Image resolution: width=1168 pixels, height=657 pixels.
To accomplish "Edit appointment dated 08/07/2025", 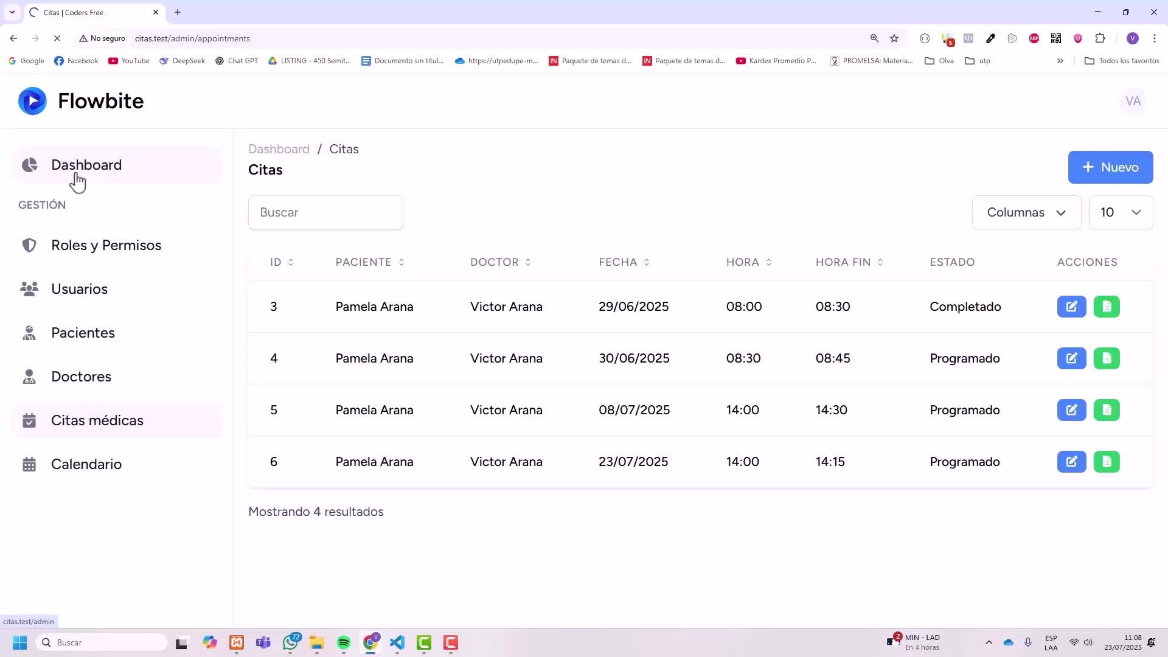I will 1071,410.
